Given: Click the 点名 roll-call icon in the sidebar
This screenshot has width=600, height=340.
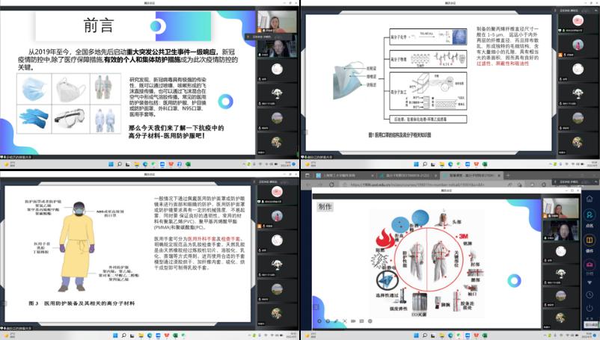Looking at the screenshot, I should tap(590, 214).
